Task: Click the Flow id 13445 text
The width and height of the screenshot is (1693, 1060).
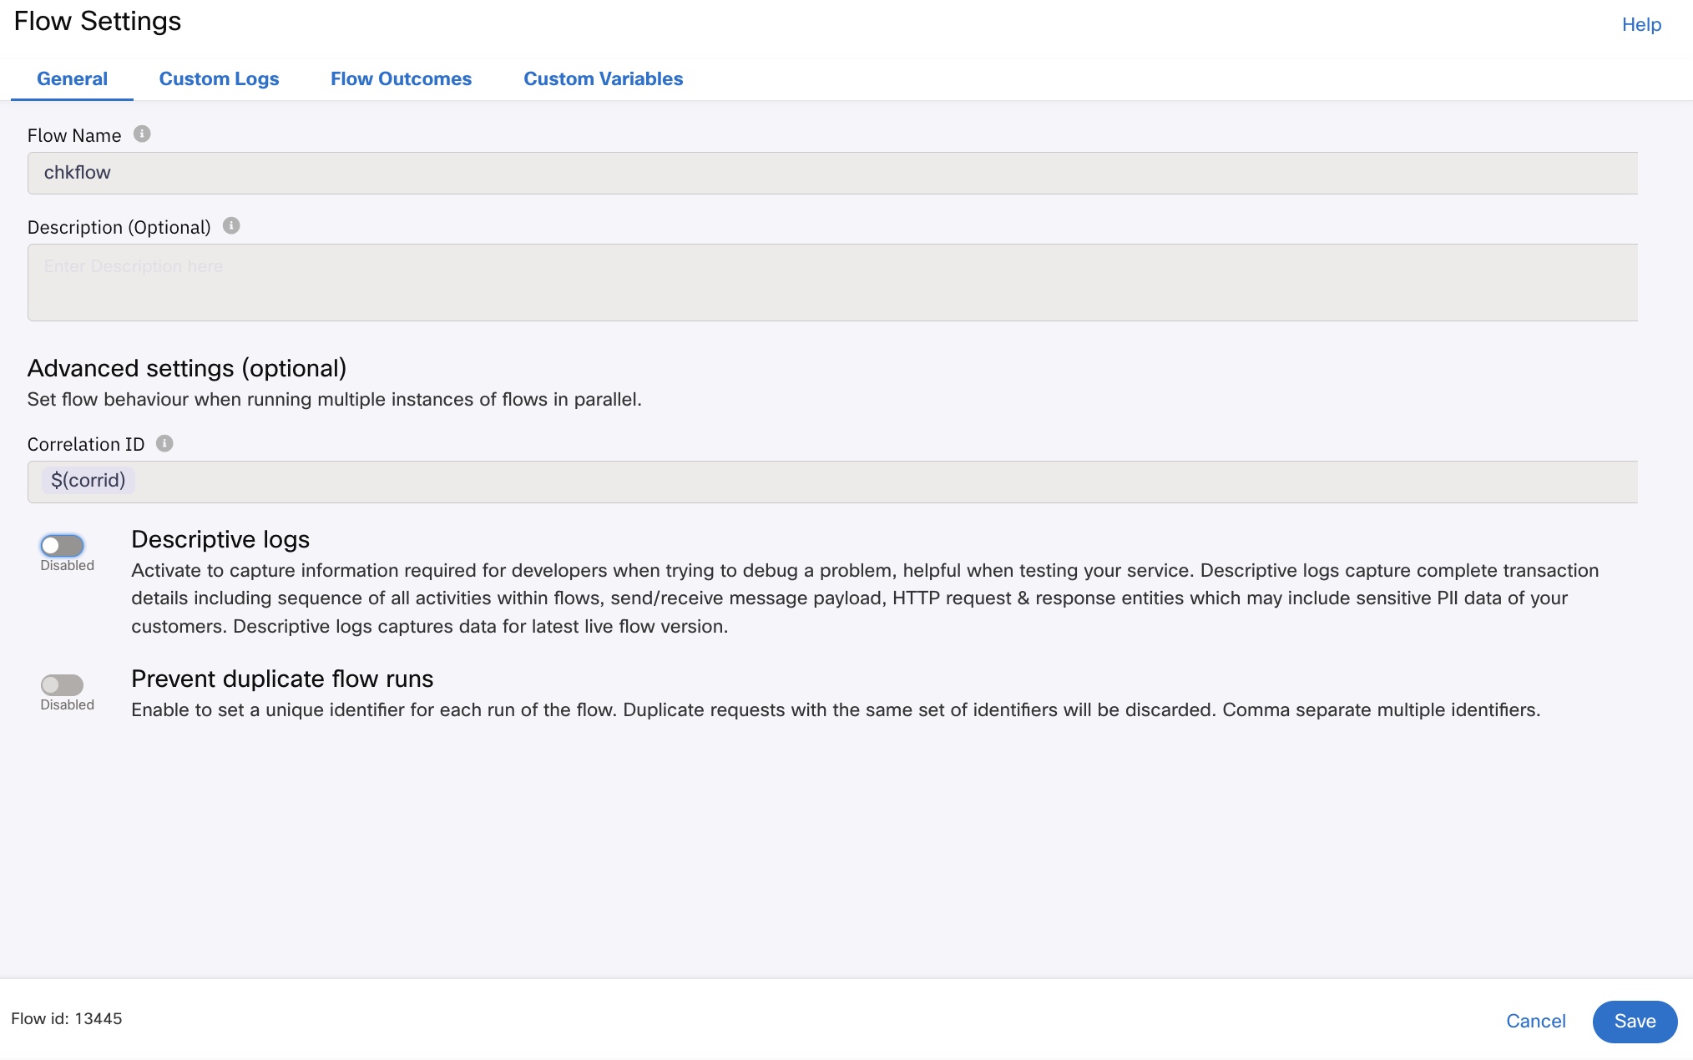Action: (67, 1018)
